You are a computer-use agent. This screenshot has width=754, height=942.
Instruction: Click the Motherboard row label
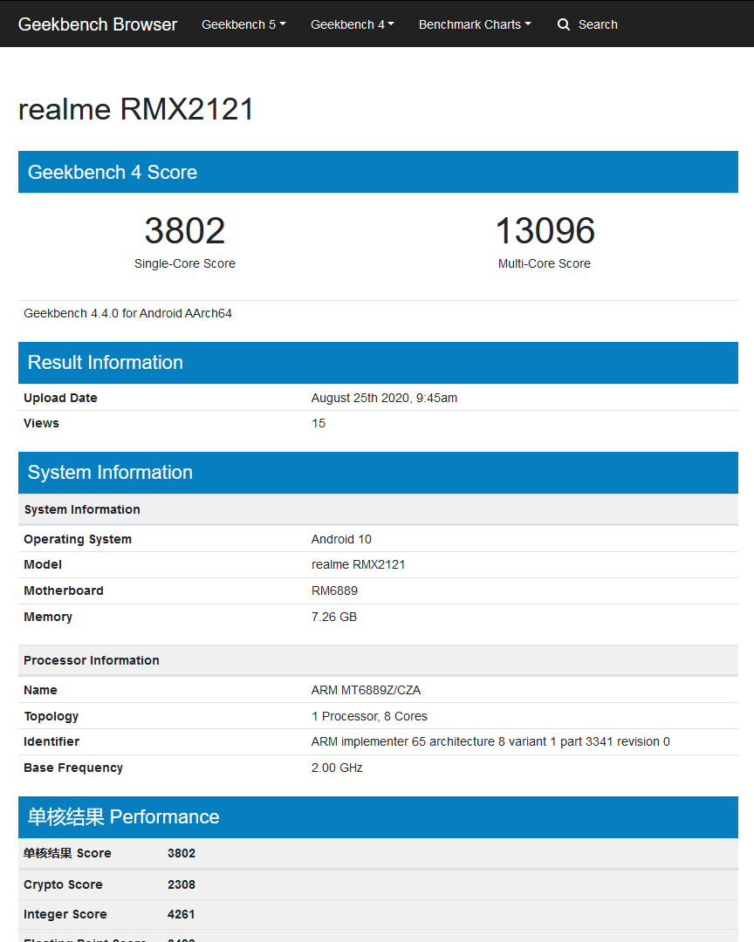[x=63, y=590]
